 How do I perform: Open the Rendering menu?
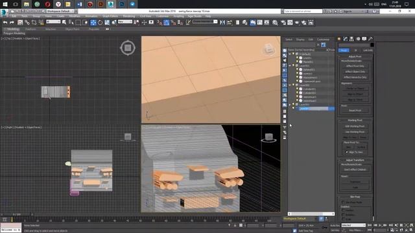click(129, 16)
